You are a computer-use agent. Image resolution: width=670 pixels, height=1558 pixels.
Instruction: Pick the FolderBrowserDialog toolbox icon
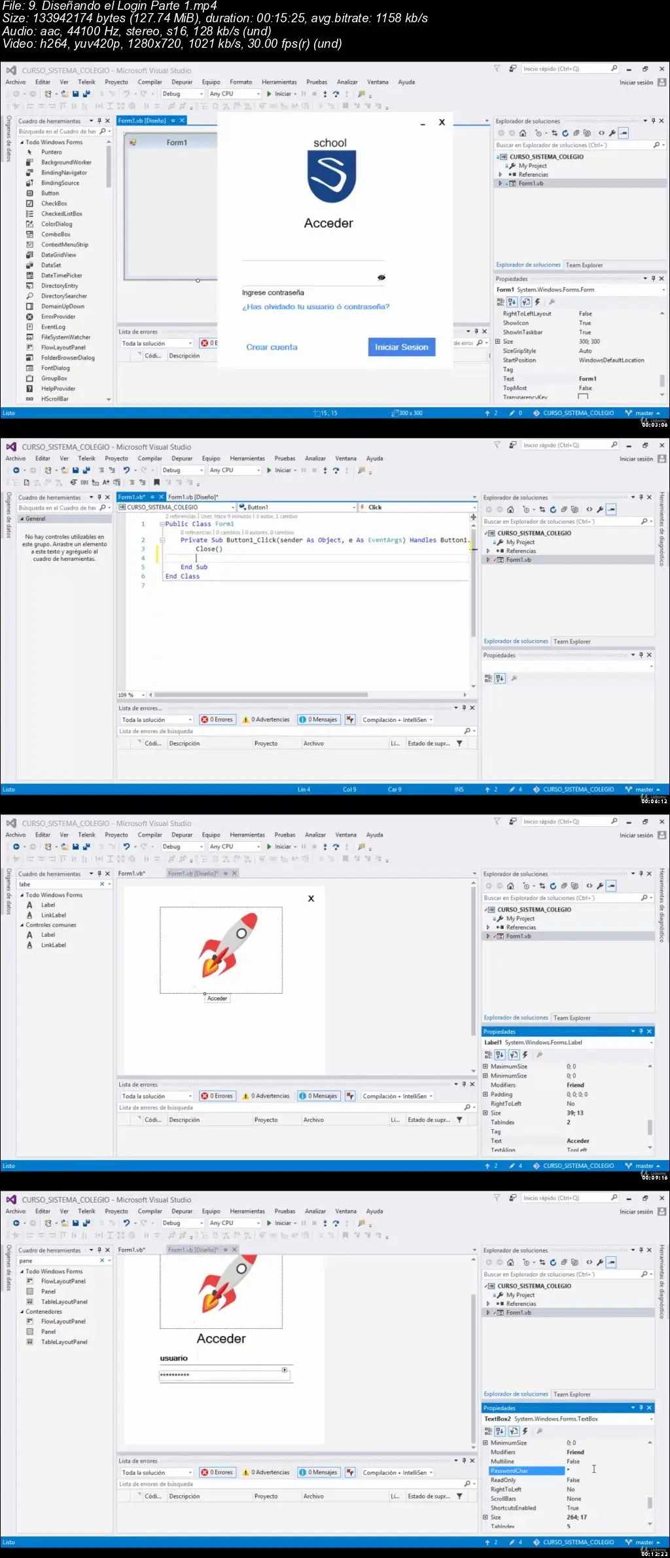[29, 358]
